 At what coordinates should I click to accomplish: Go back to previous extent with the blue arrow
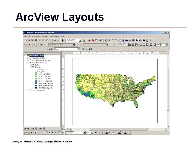point(126,40)
